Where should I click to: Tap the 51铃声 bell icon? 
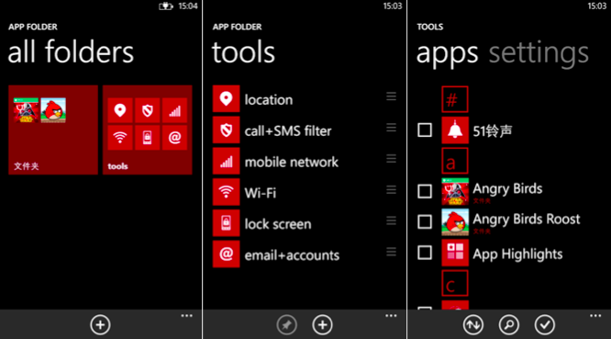coord(455,130)
